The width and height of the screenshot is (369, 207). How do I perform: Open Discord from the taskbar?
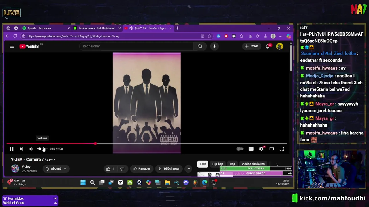pyautogui.click(x=186, y=183)
